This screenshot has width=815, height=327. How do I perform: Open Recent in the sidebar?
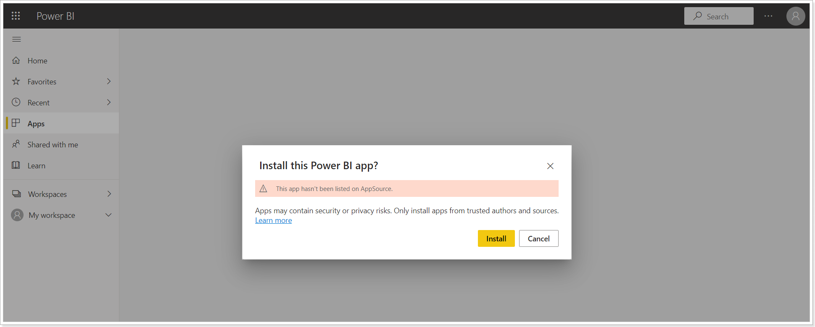pos(61,102)
